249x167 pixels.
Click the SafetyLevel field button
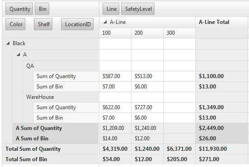click(x=138, y=9)
